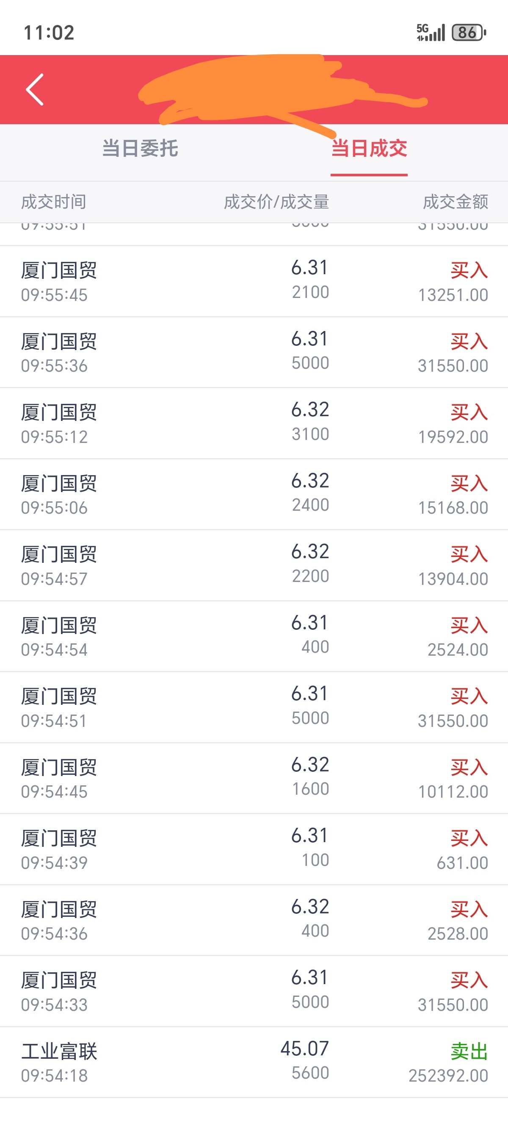Viewport: 508px width, 1124px height.
Task: Tap the 5G signal strength icon
Action: [431, 32]
